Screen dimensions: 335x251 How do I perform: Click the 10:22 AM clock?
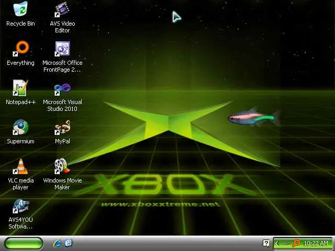[316, 243]
